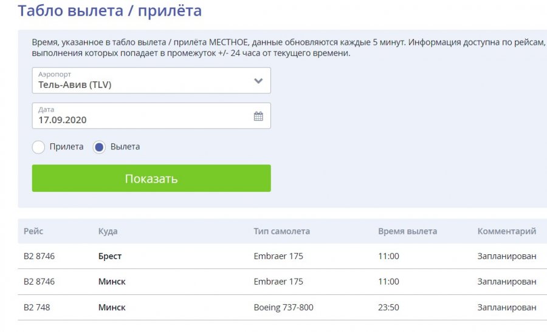Select flight B2 748 row
This screenshot has width=547, height=332.
tap(282, 307)
